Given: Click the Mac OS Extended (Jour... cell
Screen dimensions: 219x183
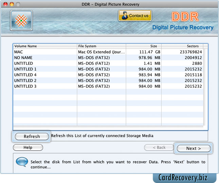Looking at the screenshot, I should (x=102, y=52).
